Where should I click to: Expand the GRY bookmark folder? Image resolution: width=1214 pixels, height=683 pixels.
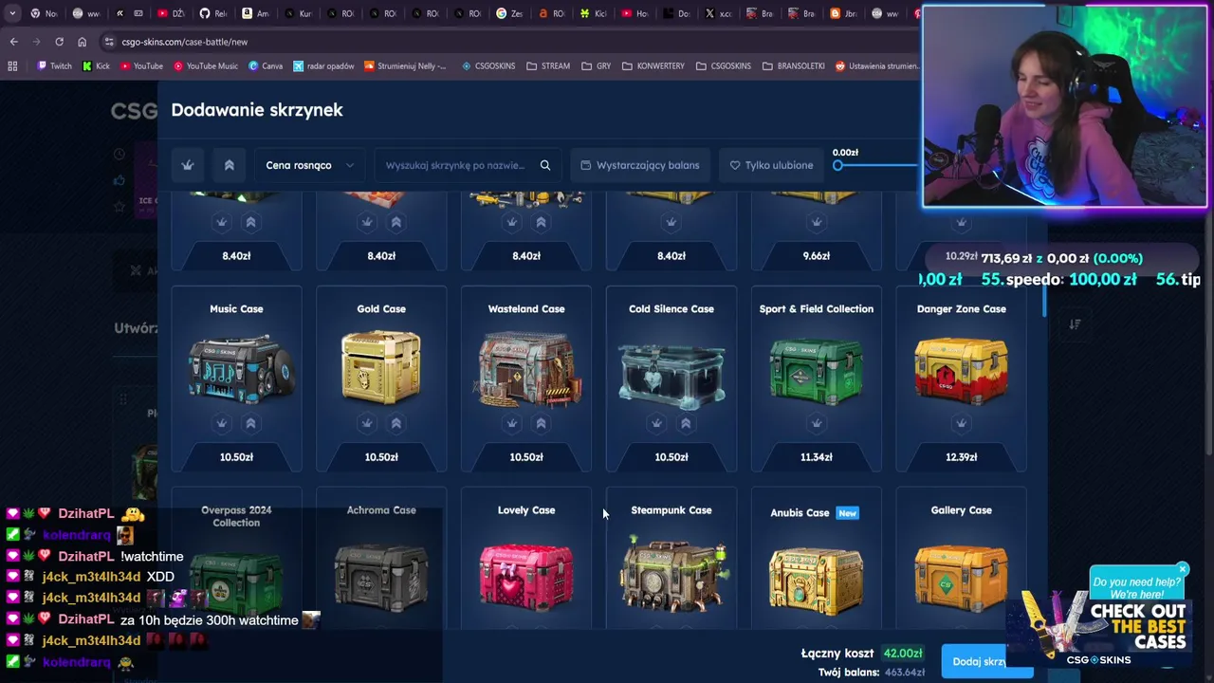(596, 66)
